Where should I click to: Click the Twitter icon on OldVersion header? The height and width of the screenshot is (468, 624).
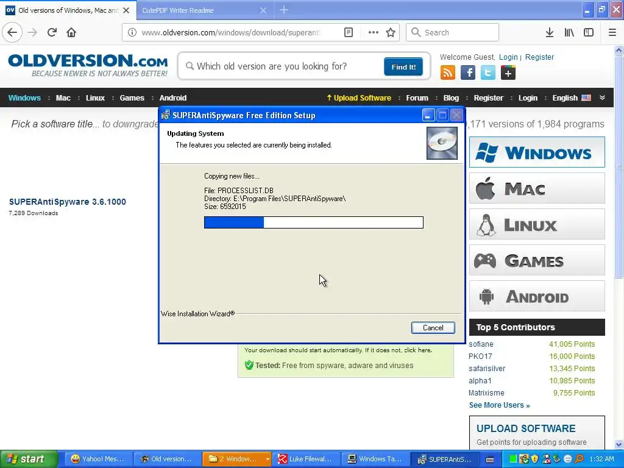click(488, 73)
